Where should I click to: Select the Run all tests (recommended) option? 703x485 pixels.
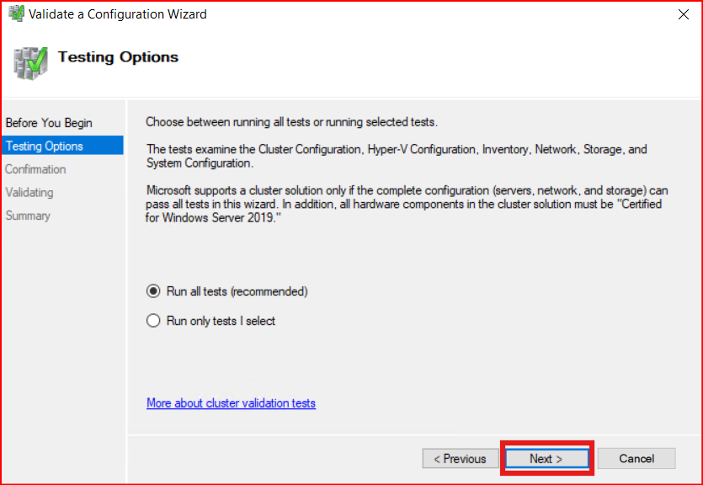(153, 291)
